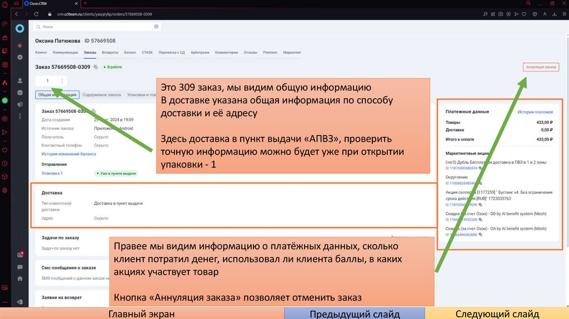Click the CRM Поиск search field
569x319 pixels.
tap(96, 27)
